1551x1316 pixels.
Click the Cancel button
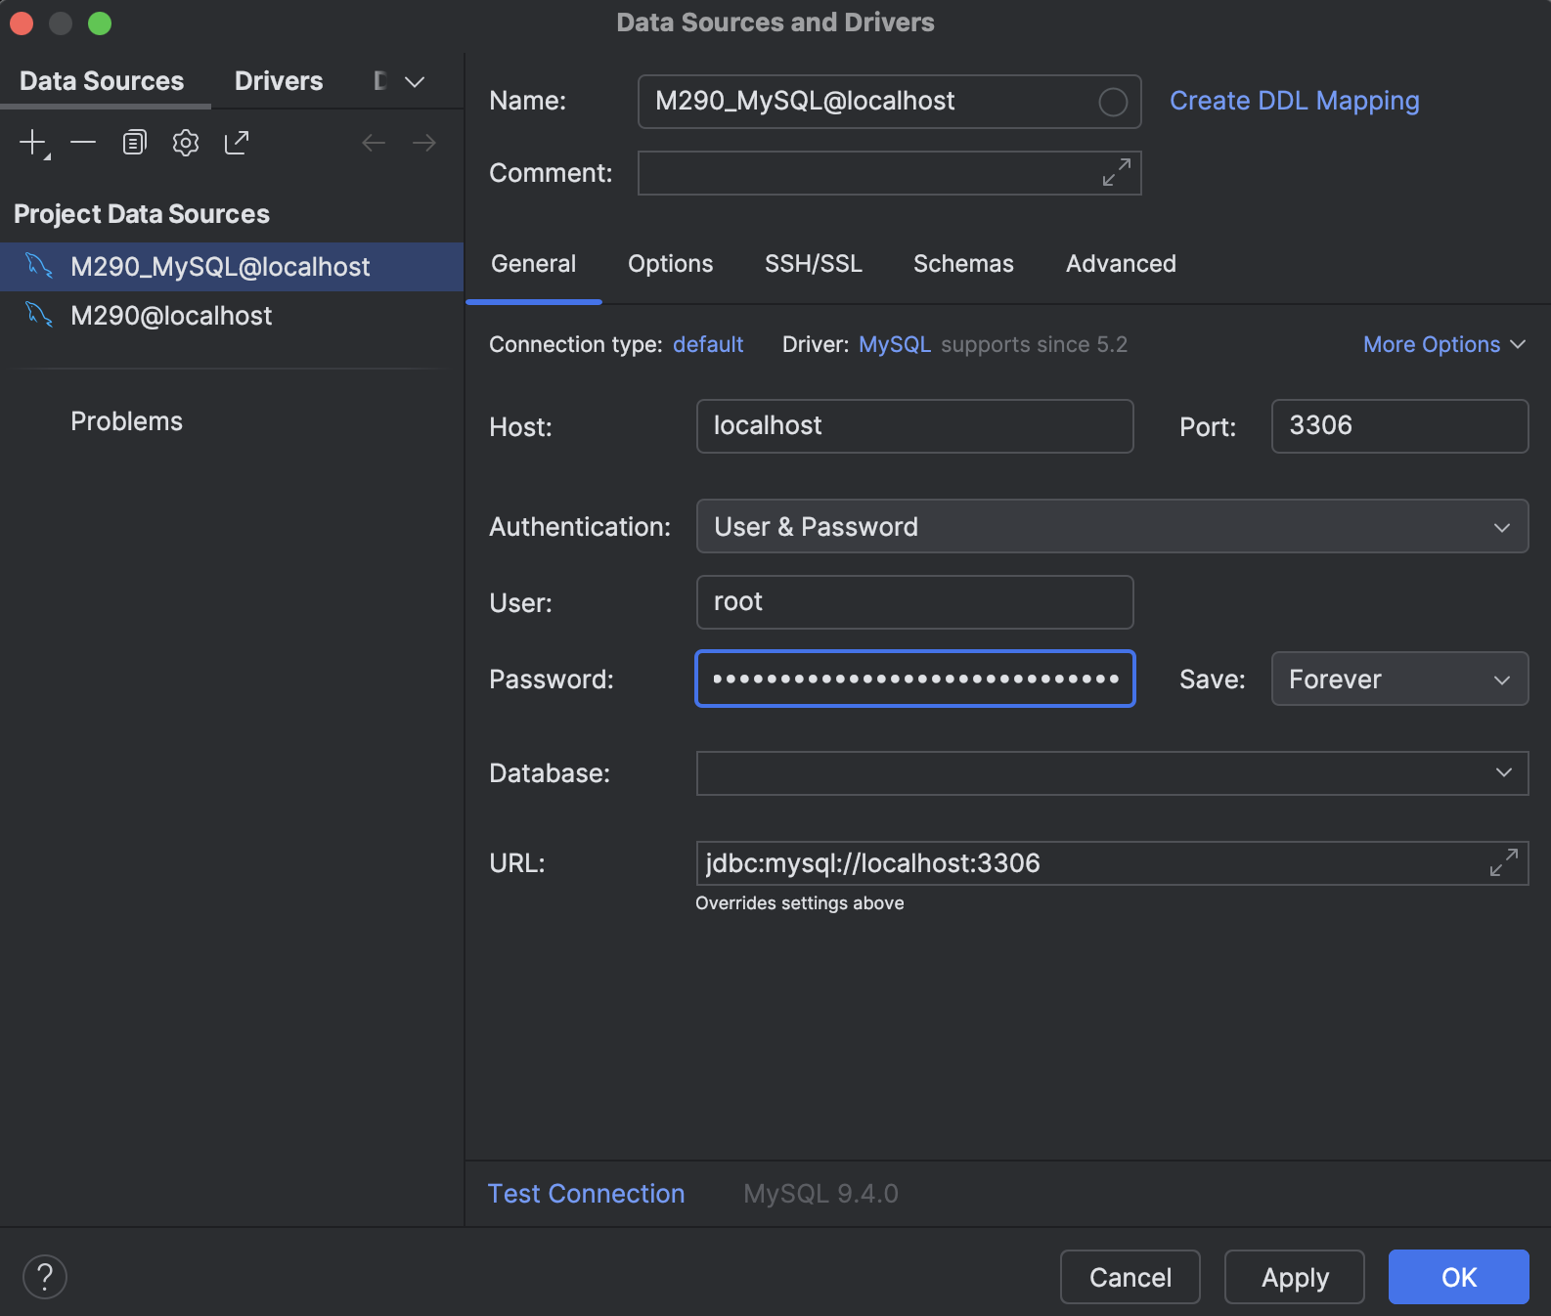click(1130, 1277)
